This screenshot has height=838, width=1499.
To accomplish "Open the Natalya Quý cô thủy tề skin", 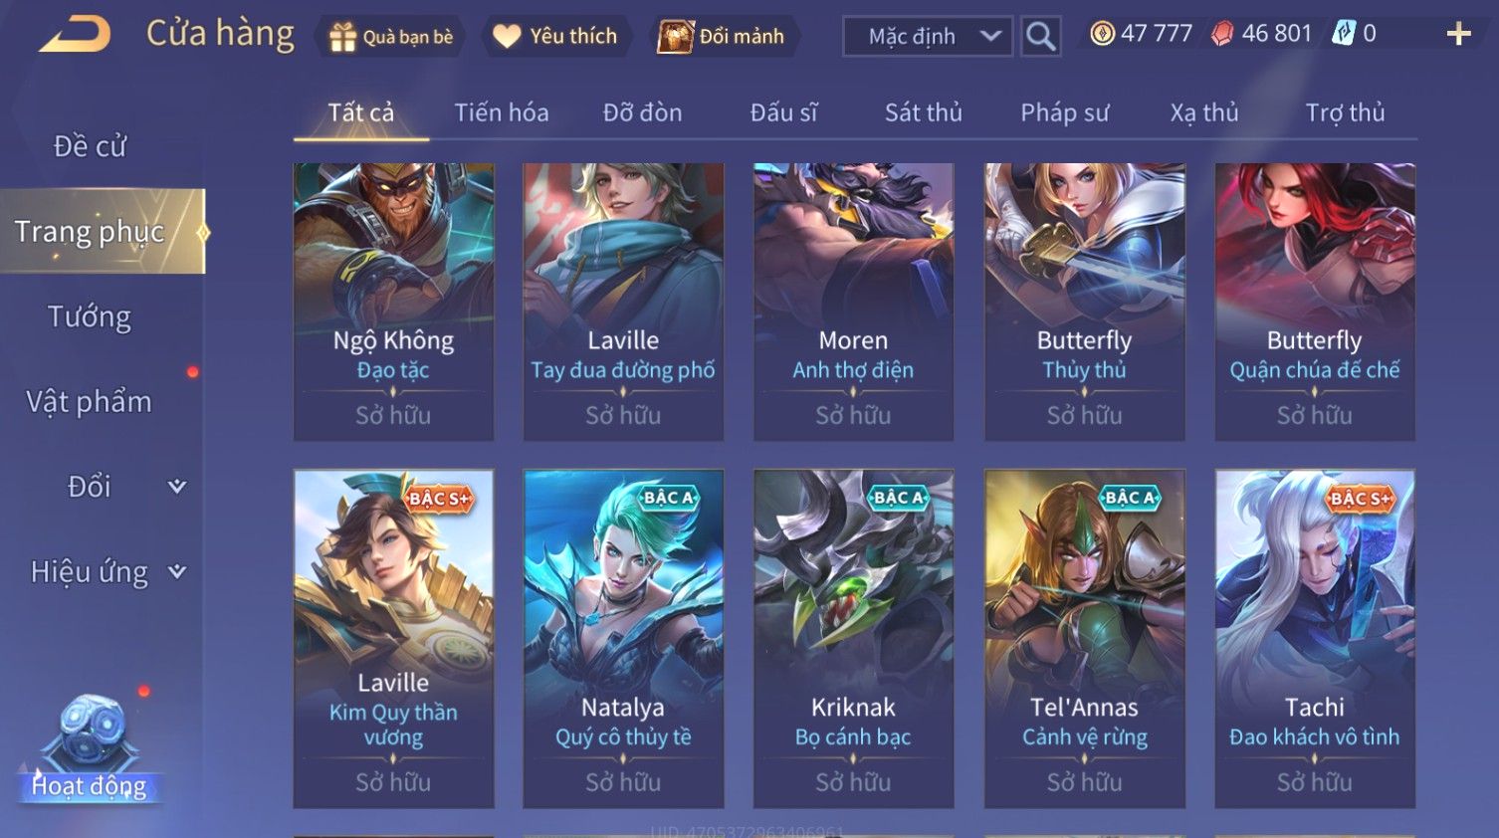I will pos(623,638).
